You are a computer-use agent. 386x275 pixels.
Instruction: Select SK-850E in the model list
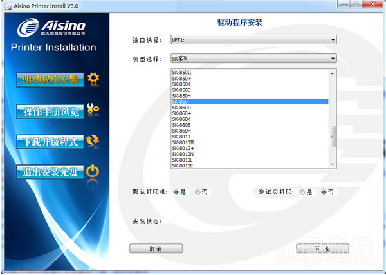point(250,90)
